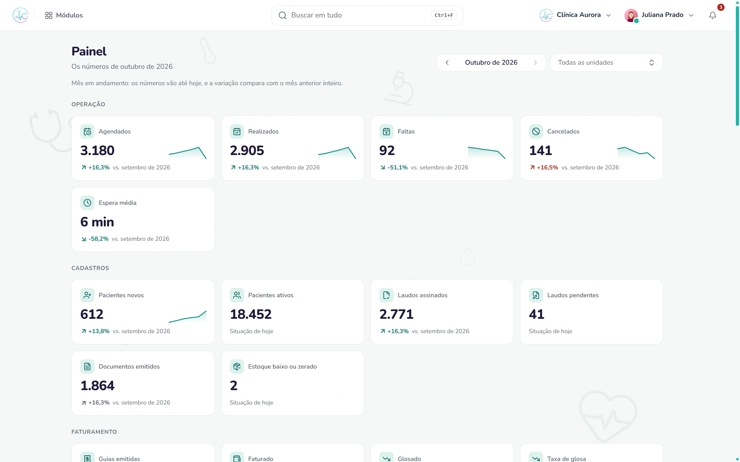740x462 pixels.
Task: Expand the Clínica Aurora clinic switcher
Action: point(575,15)
